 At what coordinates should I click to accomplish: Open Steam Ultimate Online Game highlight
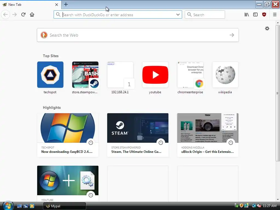(138, 135)
